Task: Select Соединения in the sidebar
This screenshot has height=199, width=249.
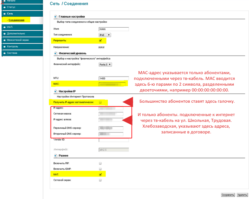Action: pyautogui.click(x=16, y=20)
